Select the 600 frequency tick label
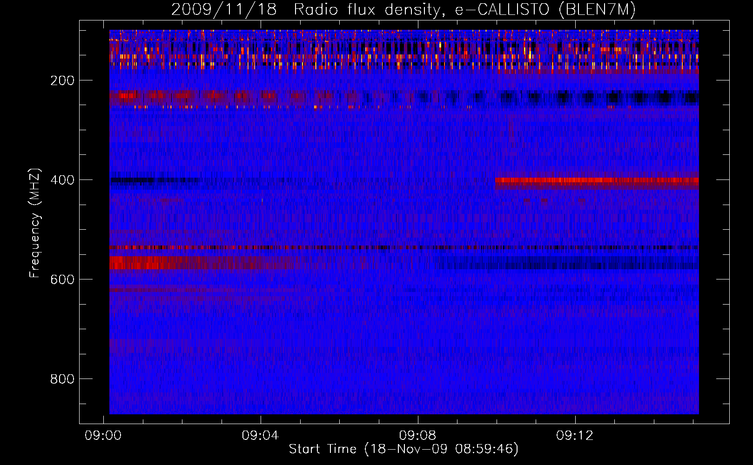 click(x=62, y=279)
